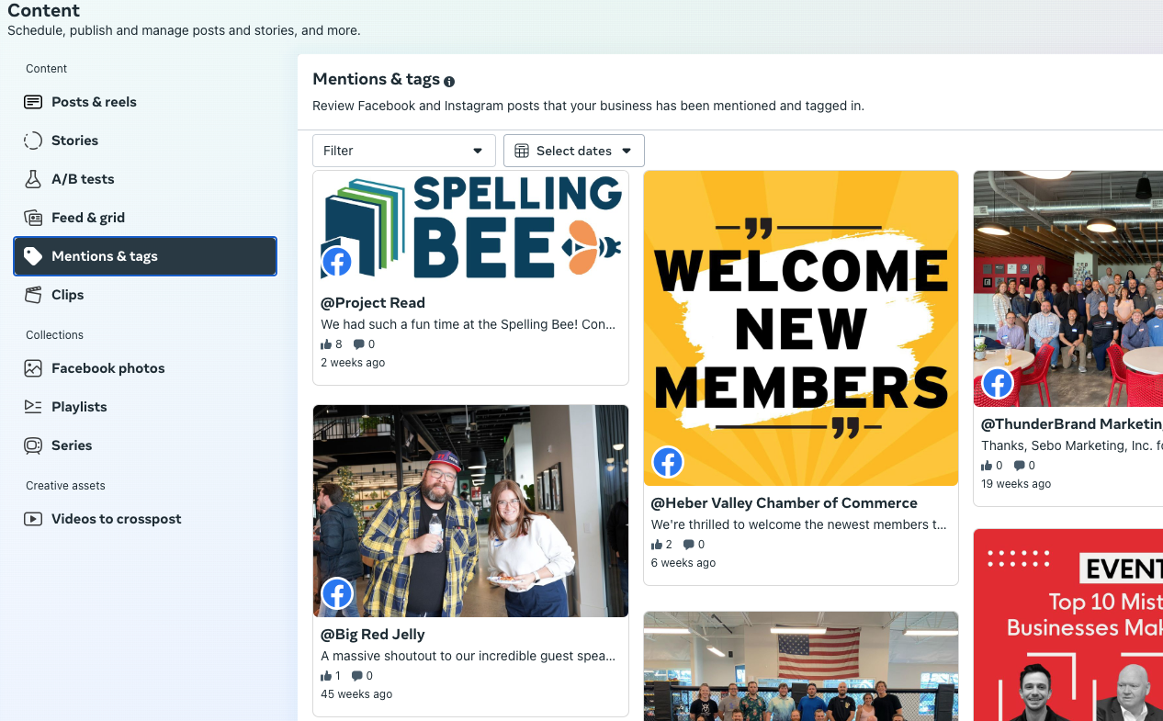The height and width of the screenshot is (721, 1163).
Task: Open A/B tests section
Action: pos(145,179)
